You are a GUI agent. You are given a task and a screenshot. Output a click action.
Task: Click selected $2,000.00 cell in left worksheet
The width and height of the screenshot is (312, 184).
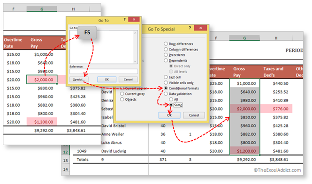point(42,80)
